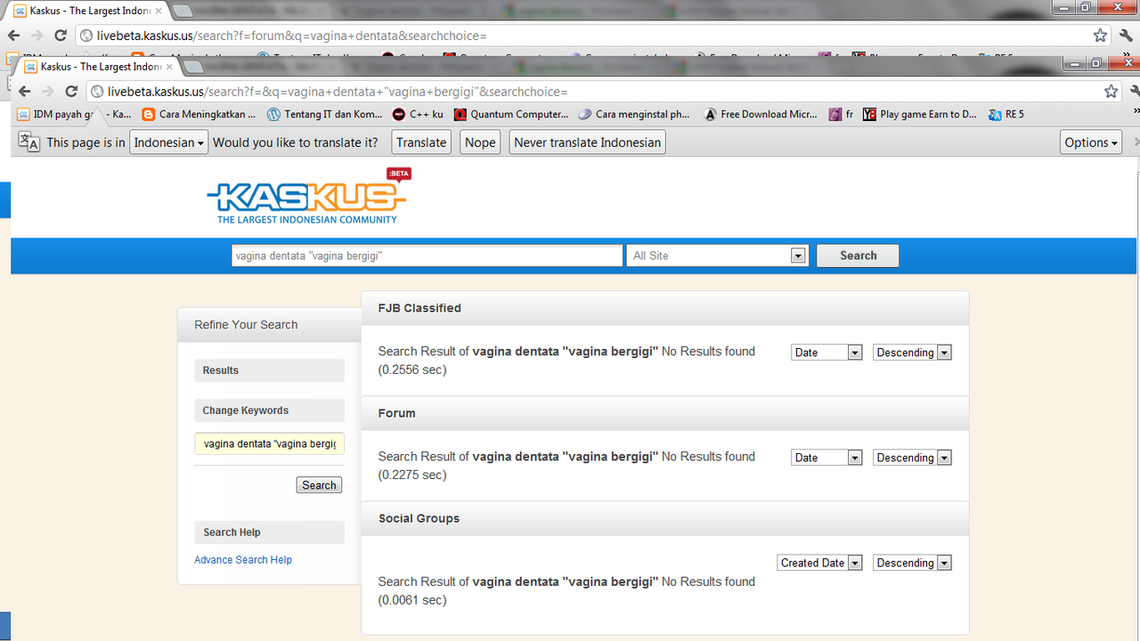Click the blue bar Search button
Viewport: 1140px width, 641px height.
(x=858, y=256)
